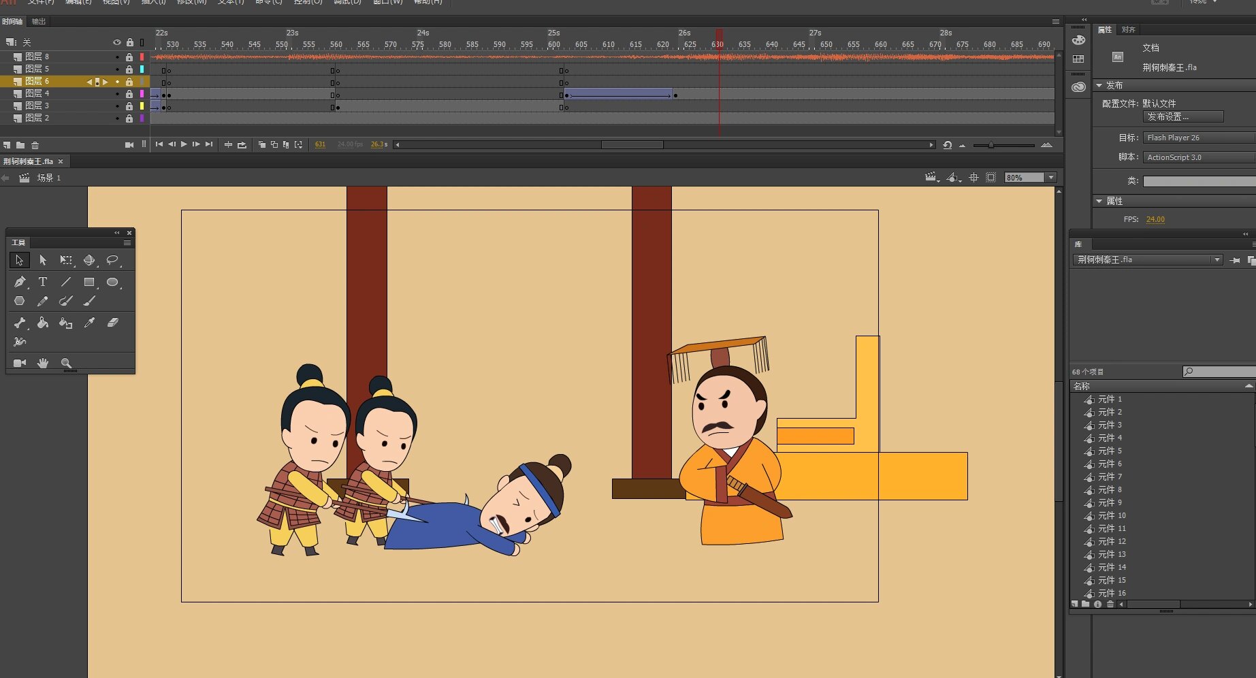Click the New Layer button in timeline
This screenshot has width=1256, height=678.
click(x=7, y=145)
